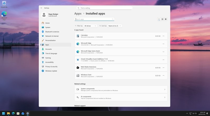
Task: Open more options for Edge Game Assist
Action: (x=164, y=52)
